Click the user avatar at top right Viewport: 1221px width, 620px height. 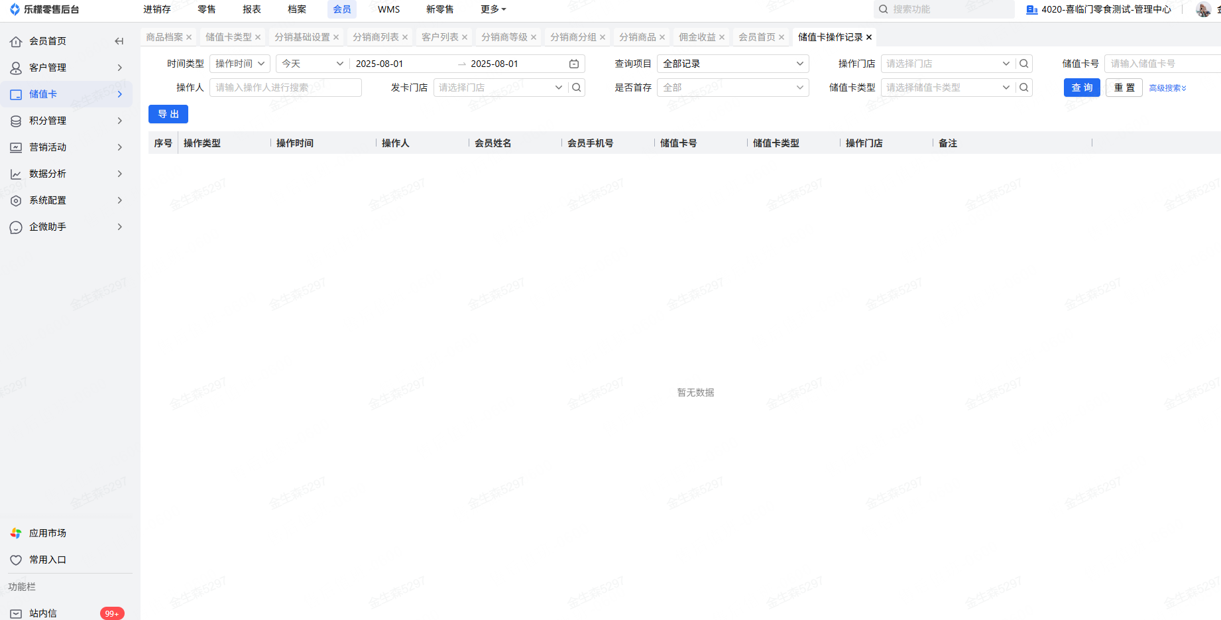click(1203, 9)
